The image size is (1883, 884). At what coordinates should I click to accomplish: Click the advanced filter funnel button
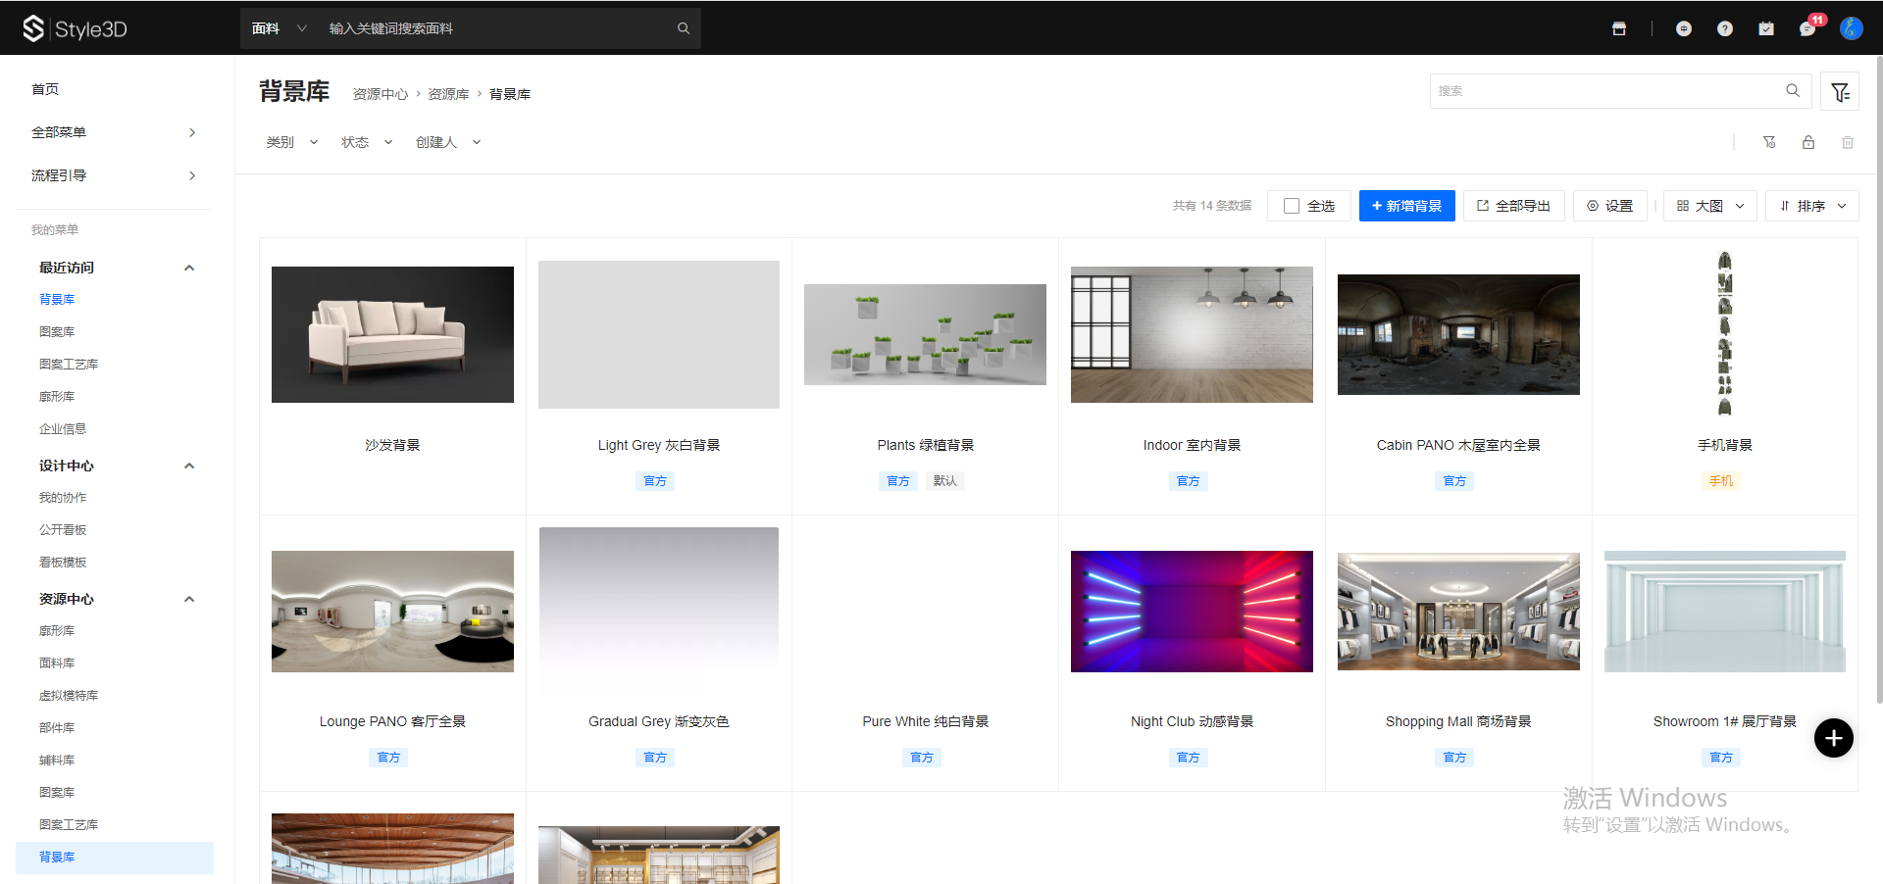(1840, 92)
